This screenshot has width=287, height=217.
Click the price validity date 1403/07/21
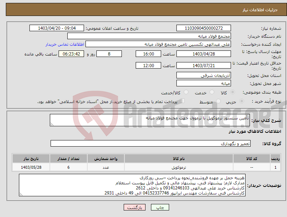pyautogui.click(x=204, y=65)
